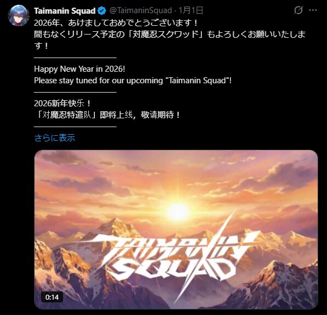Open the Taimanin Squad profile avatar
Screen dimensions: 327x315
[x=18, y=15]
